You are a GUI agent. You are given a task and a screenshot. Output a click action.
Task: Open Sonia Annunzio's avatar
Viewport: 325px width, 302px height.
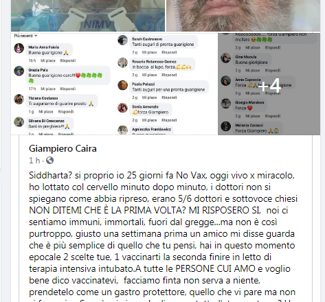[x=122, y=108]
